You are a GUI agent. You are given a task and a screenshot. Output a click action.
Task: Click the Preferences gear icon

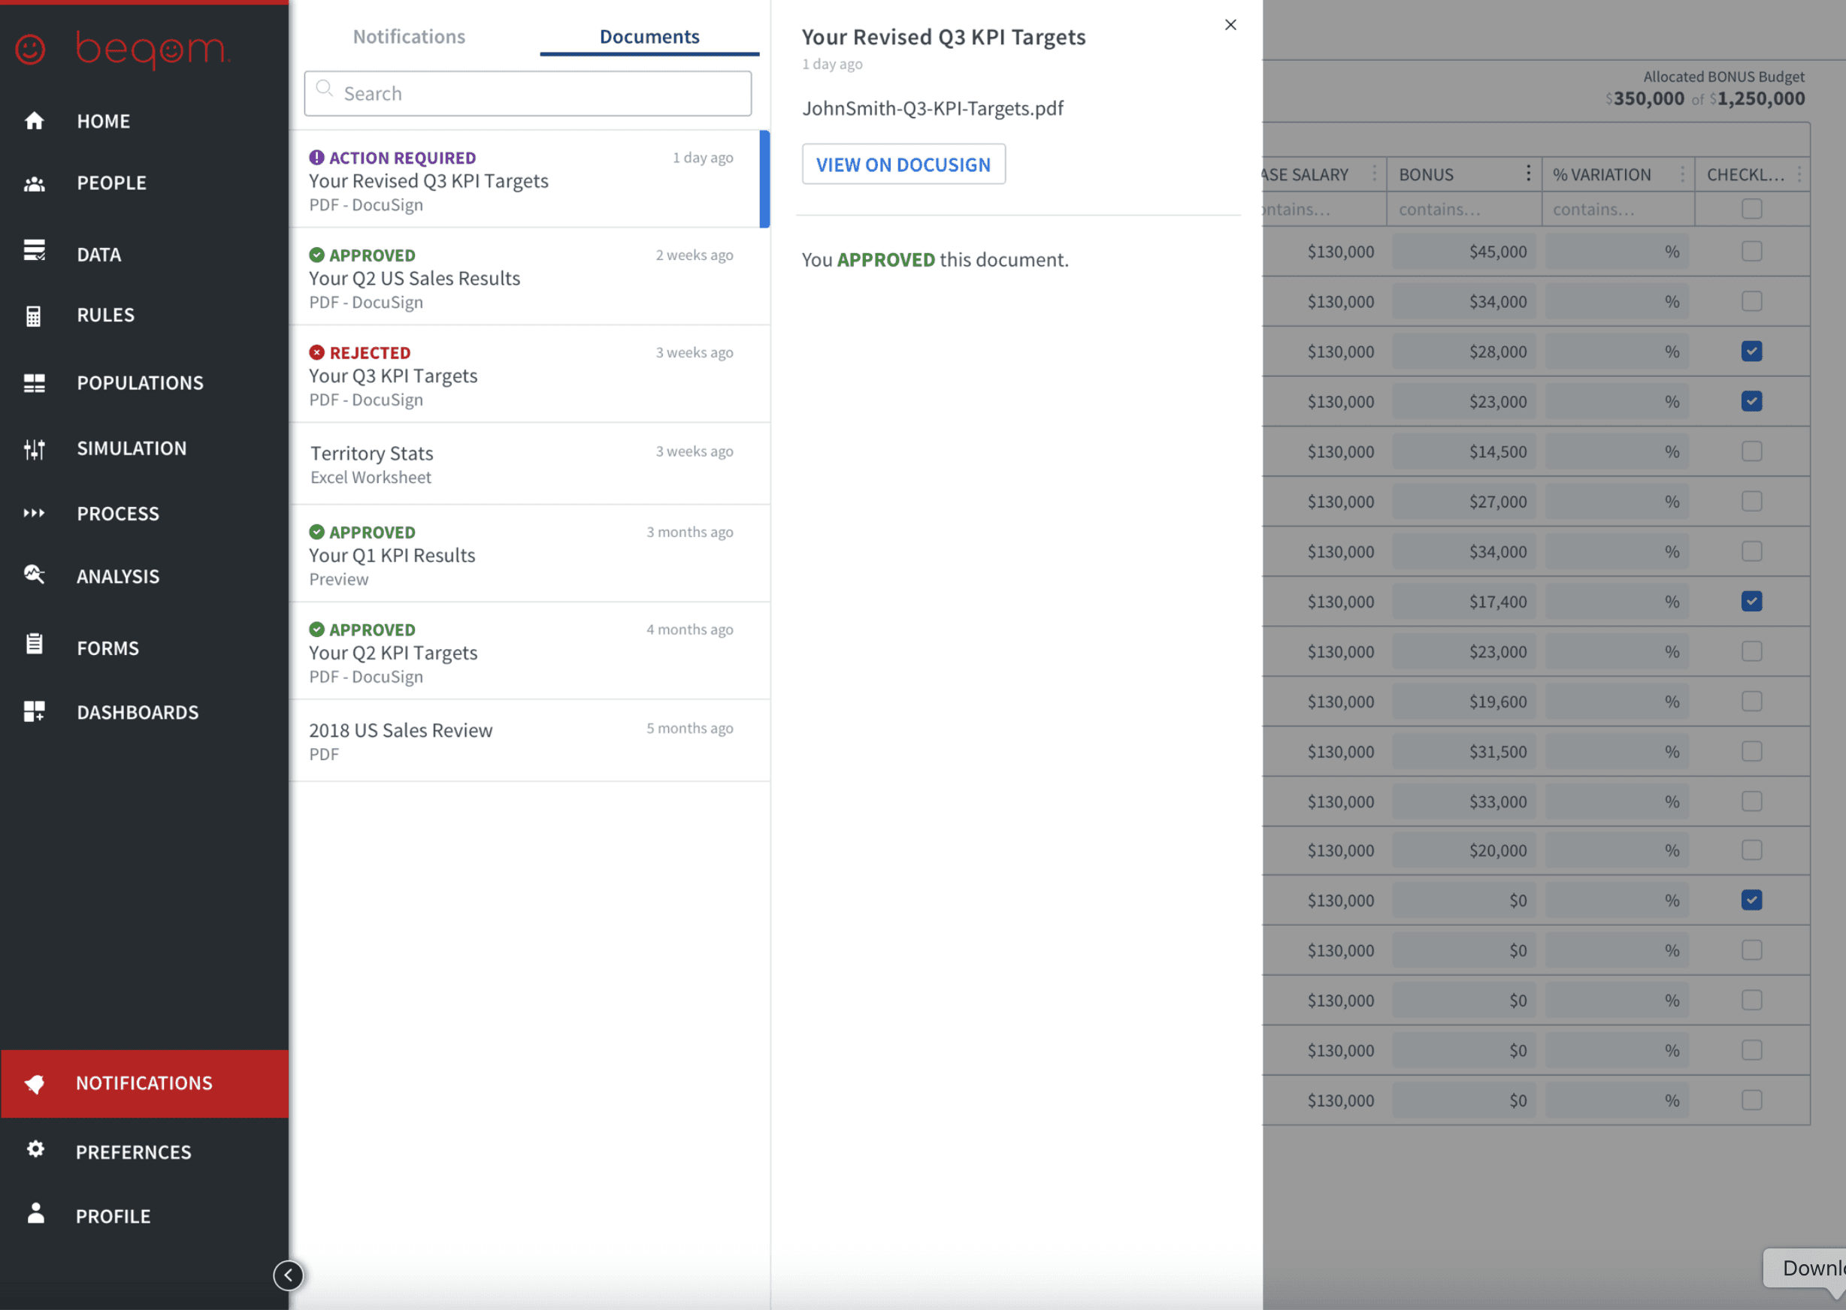point(35,1149)
